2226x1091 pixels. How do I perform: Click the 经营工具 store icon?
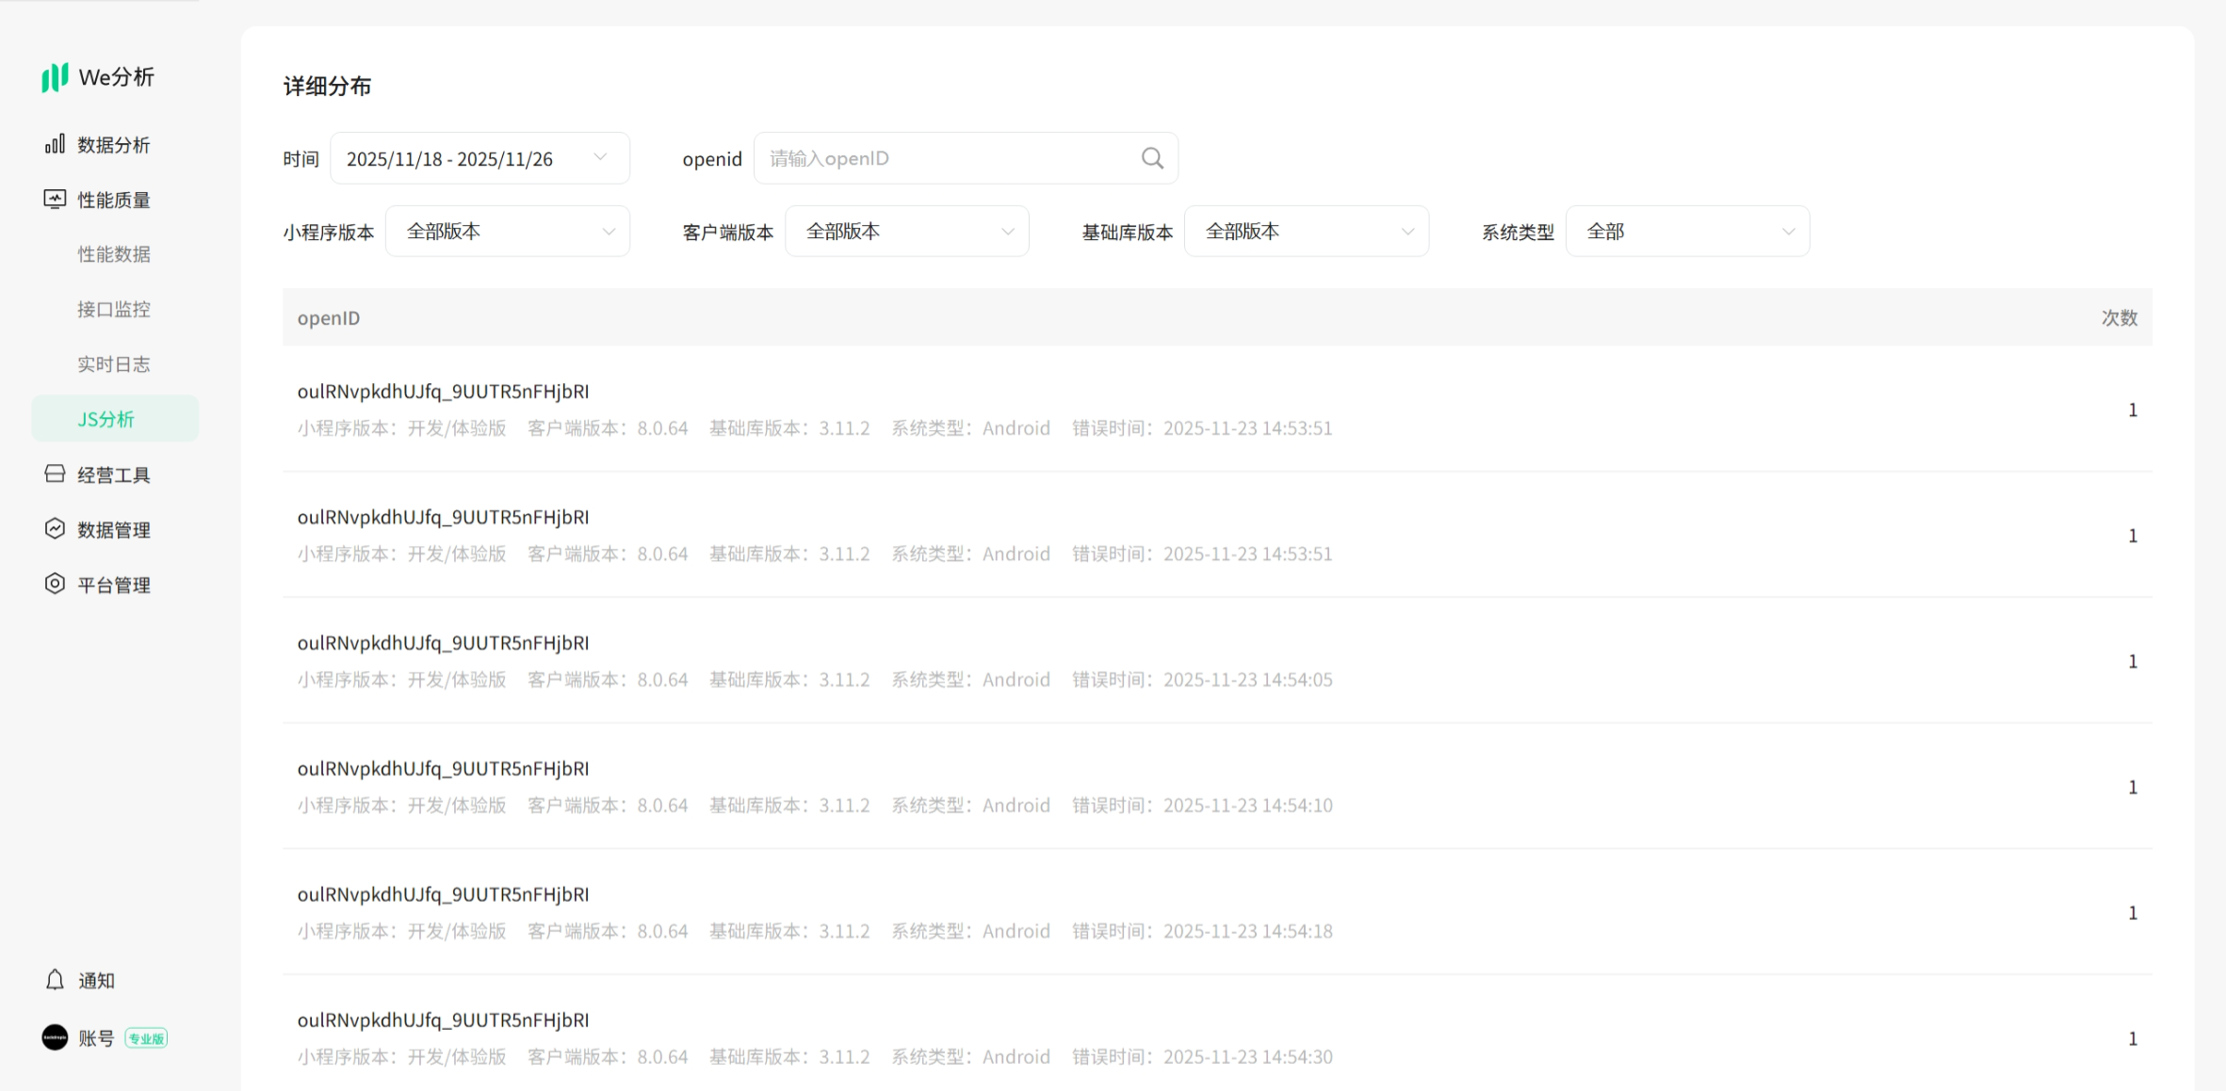55,474
